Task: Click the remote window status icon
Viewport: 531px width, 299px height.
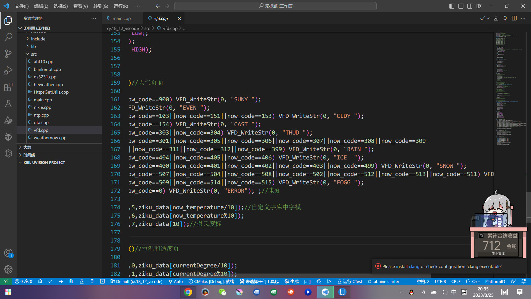Action: point(6,281)
